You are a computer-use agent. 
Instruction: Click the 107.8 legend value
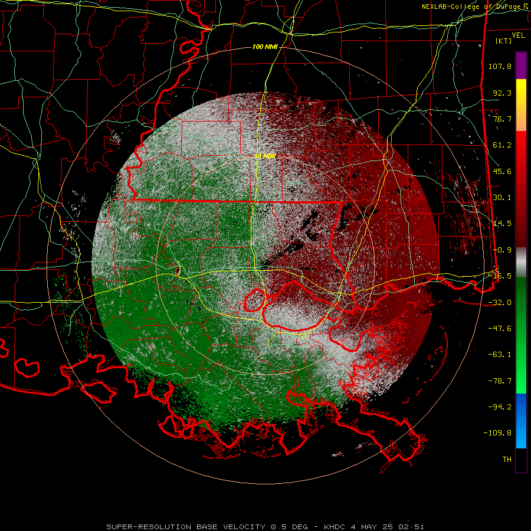(500, 66)
